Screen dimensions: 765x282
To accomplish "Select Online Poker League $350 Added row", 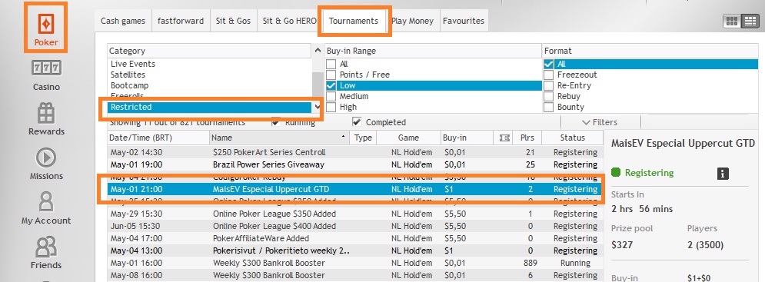I will [x=355, y=214].
